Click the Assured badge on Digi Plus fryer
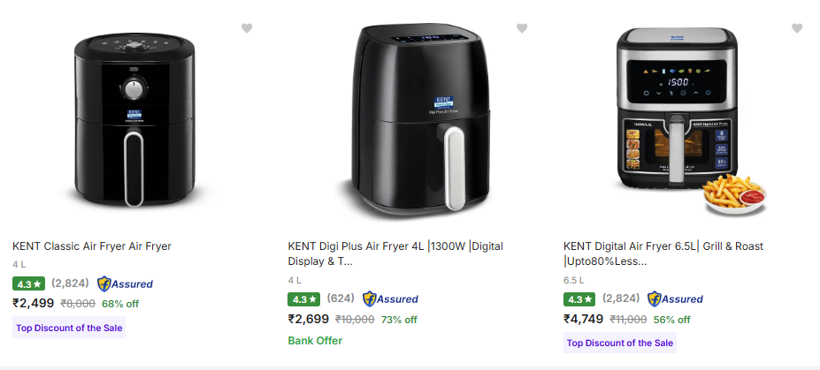This screenshot has height=370, width=820. click(390, 299)
